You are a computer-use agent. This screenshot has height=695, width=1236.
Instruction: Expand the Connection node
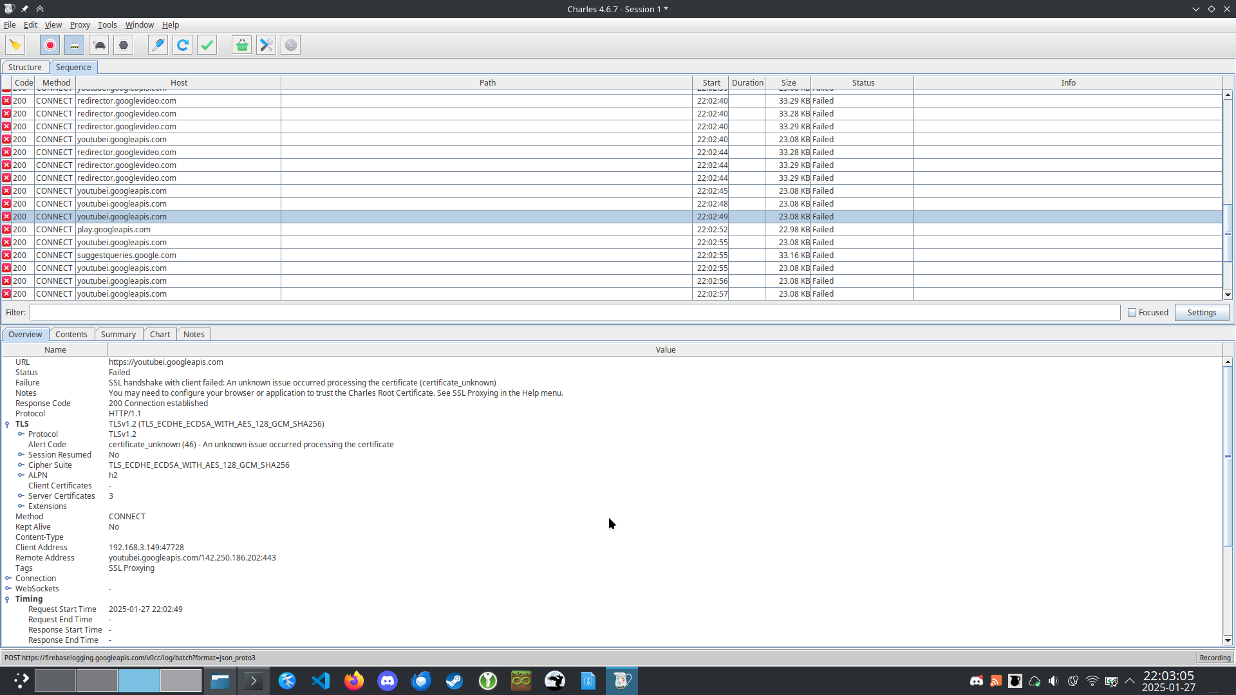(x=8, y=579)
